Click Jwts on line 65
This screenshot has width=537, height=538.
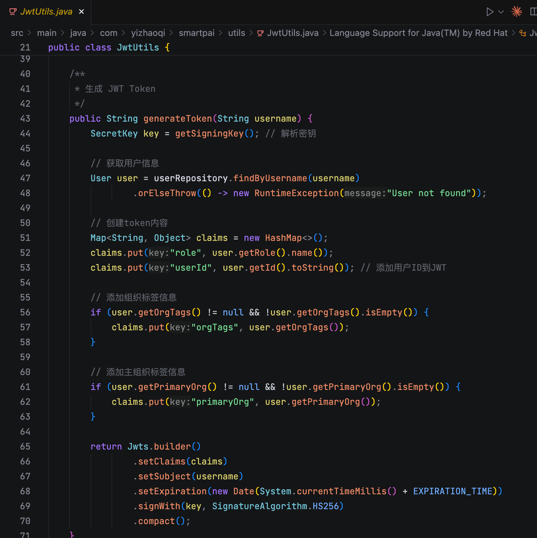tap(138, 447)
